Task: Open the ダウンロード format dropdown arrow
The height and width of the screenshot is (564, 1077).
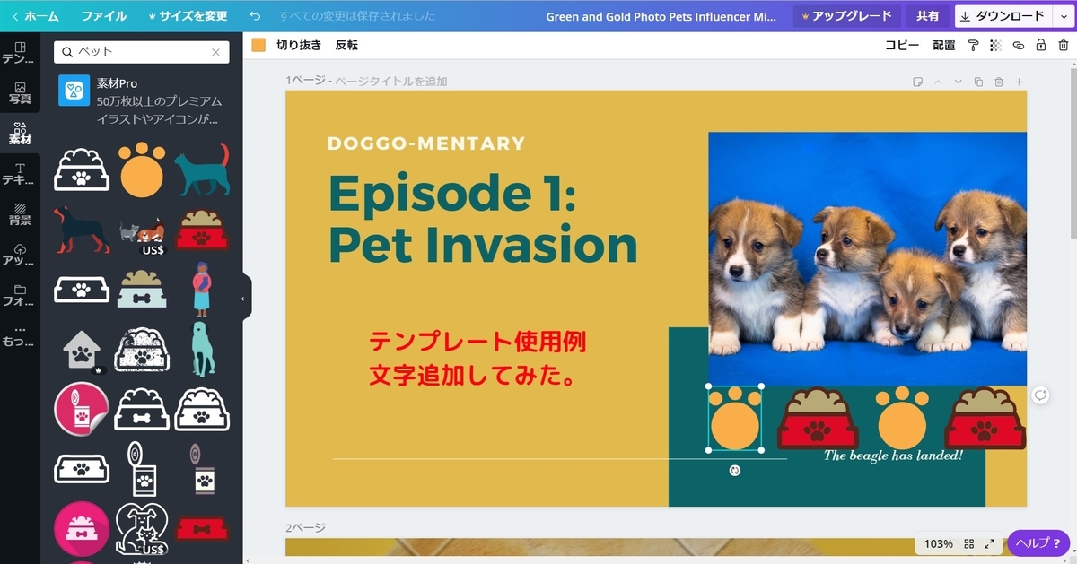Action: [x=1064, y=15]
